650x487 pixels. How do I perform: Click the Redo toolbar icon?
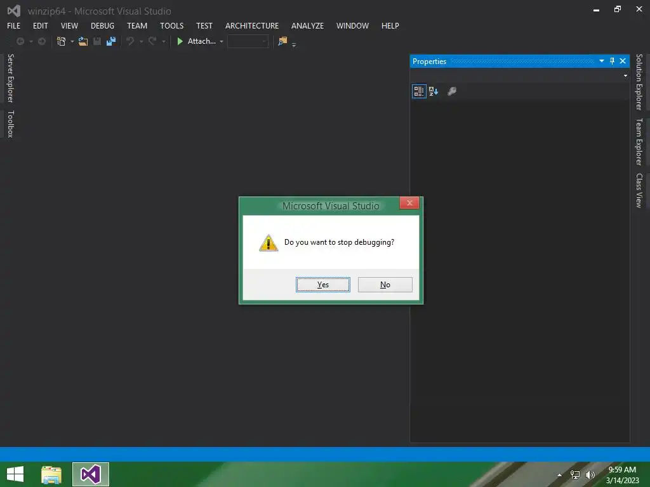click(x=152, y=41)
